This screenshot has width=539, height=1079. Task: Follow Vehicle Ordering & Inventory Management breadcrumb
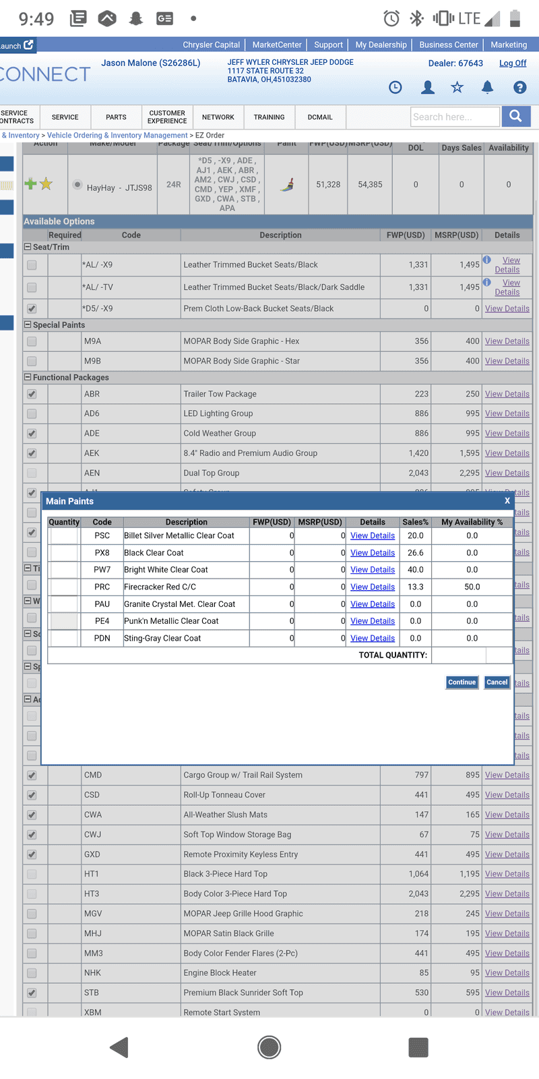[117, 135]
